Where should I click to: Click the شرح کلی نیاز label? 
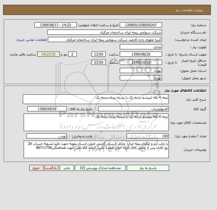pos(196,100)
